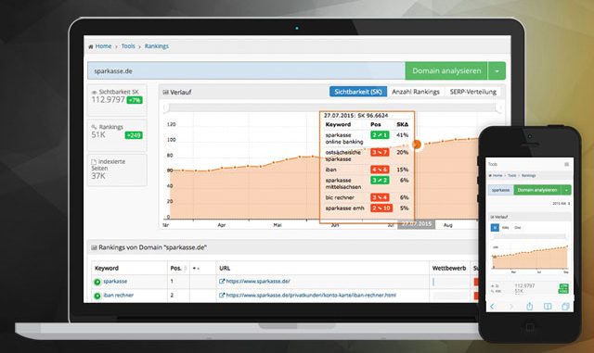Select the Sichtbarkeit (SK) tab
The image size is (594, 353).
pos(358,92)
